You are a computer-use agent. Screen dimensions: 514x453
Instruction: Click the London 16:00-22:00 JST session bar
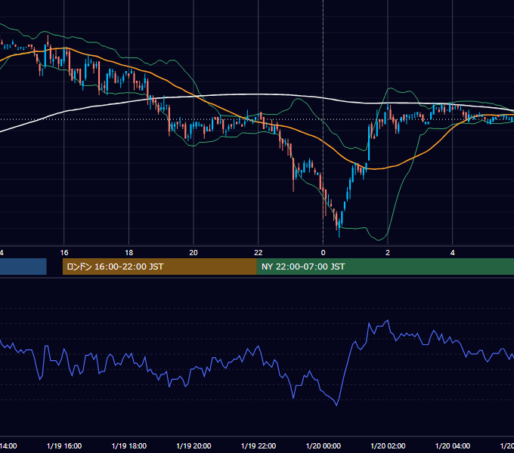(x=159, y=267)
